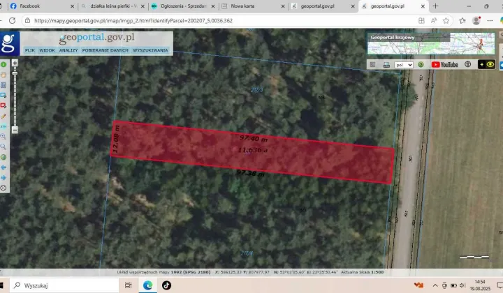
Task: Select the hand pan tool
Action: coord(3,75)
